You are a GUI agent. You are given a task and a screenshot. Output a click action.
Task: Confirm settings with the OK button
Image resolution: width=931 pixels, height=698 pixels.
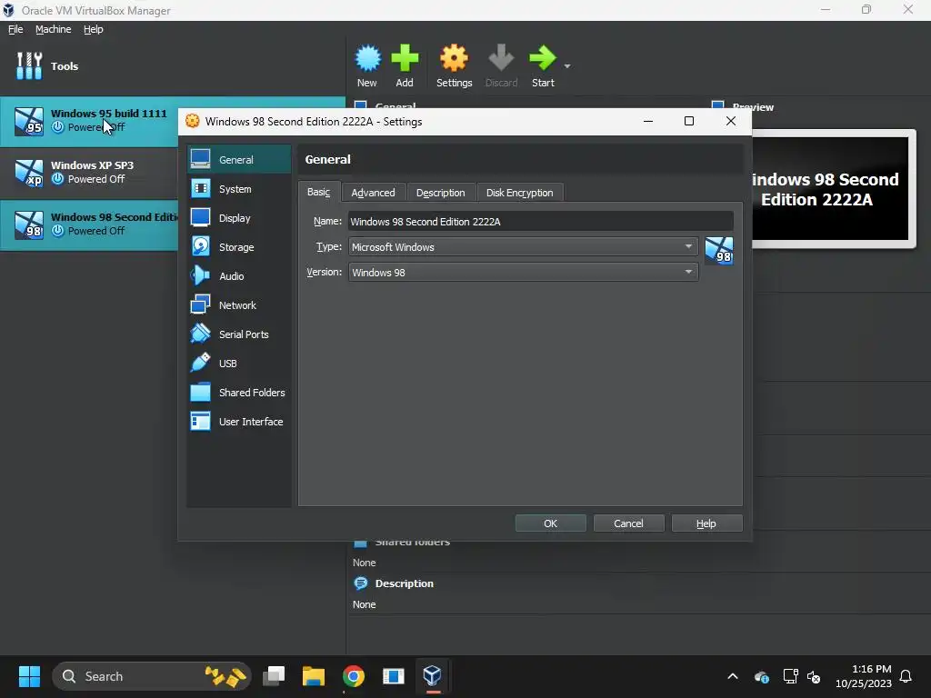[x=550, y=523]
